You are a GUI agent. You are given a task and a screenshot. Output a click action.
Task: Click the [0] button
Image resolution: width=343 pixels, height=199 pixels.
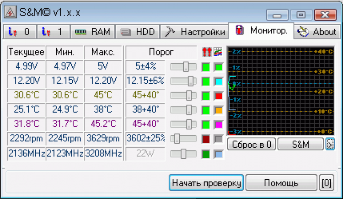327,183
